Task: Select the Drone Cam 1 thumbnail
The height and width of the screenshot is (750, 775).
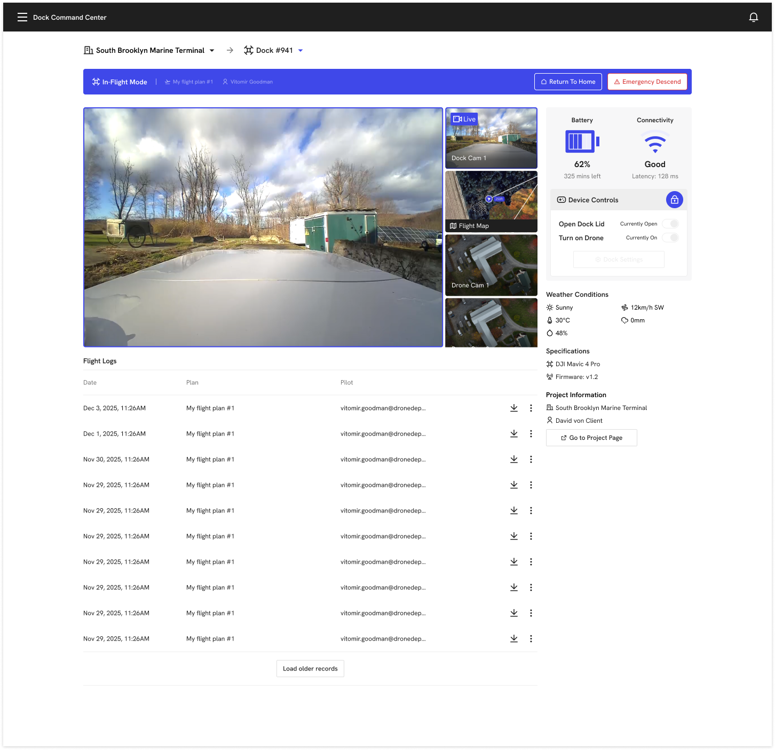Action: click(491, 265)
